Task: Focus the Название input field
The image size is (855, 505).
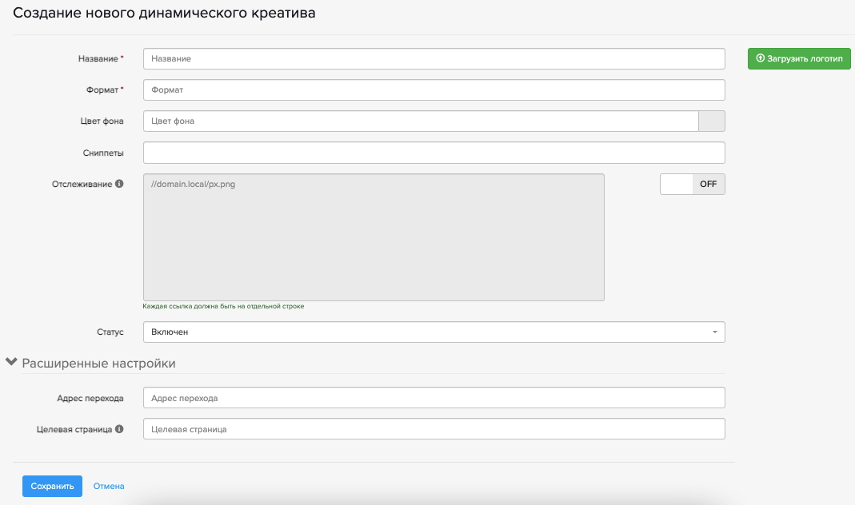Action: 433,59
